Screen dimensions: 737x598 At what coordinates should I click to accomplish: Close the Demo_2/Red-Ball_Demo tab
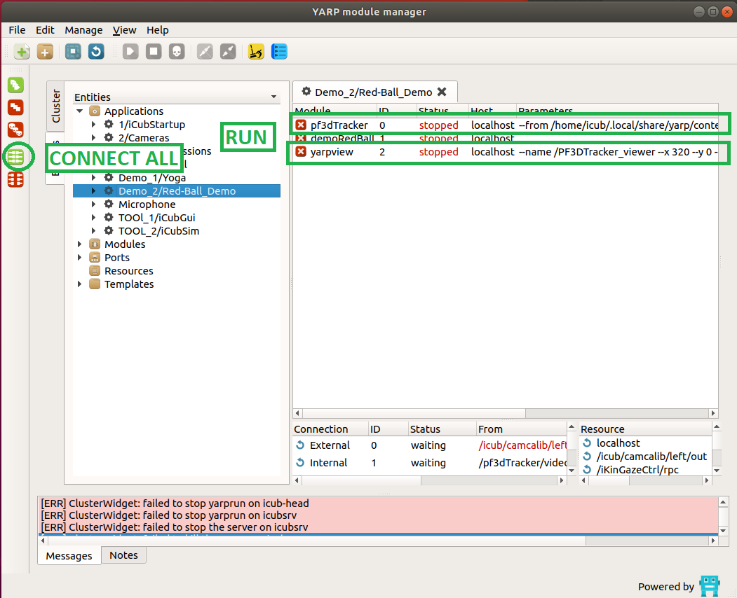442,92
